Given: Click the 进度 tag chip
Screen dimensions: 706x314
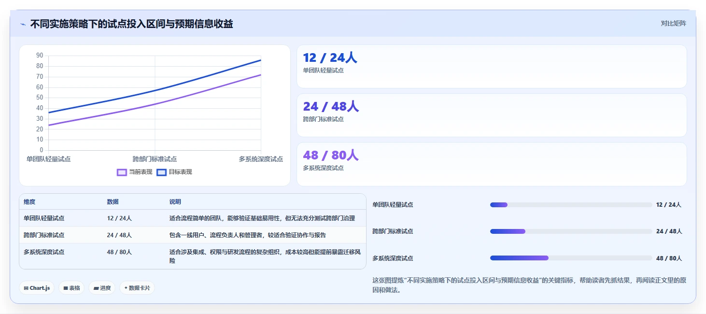Looking at the screenshot, I should tap(102, 288).
